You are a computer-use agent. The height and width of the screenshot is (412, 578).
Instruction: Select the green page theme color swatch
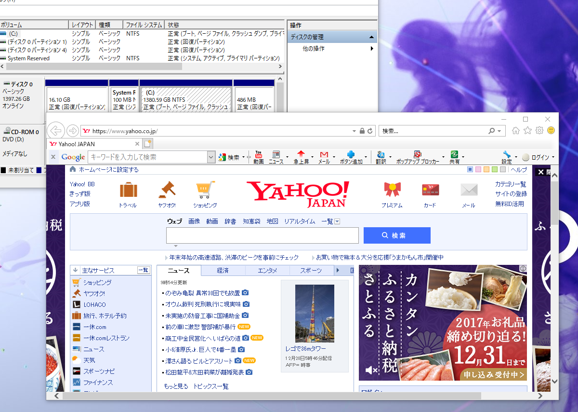click(x=495, y=170)
